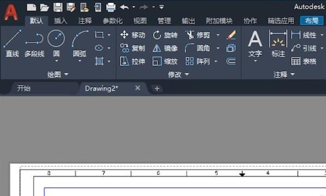Image resolution: width=326 pixels, height=196 pixels.
Task: Undo the last action
Action: pos(125,7)
